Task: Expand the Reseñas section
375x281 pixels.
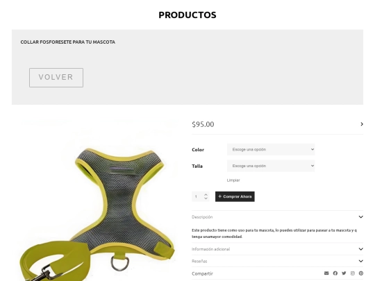Action: [x=277, y=261]
